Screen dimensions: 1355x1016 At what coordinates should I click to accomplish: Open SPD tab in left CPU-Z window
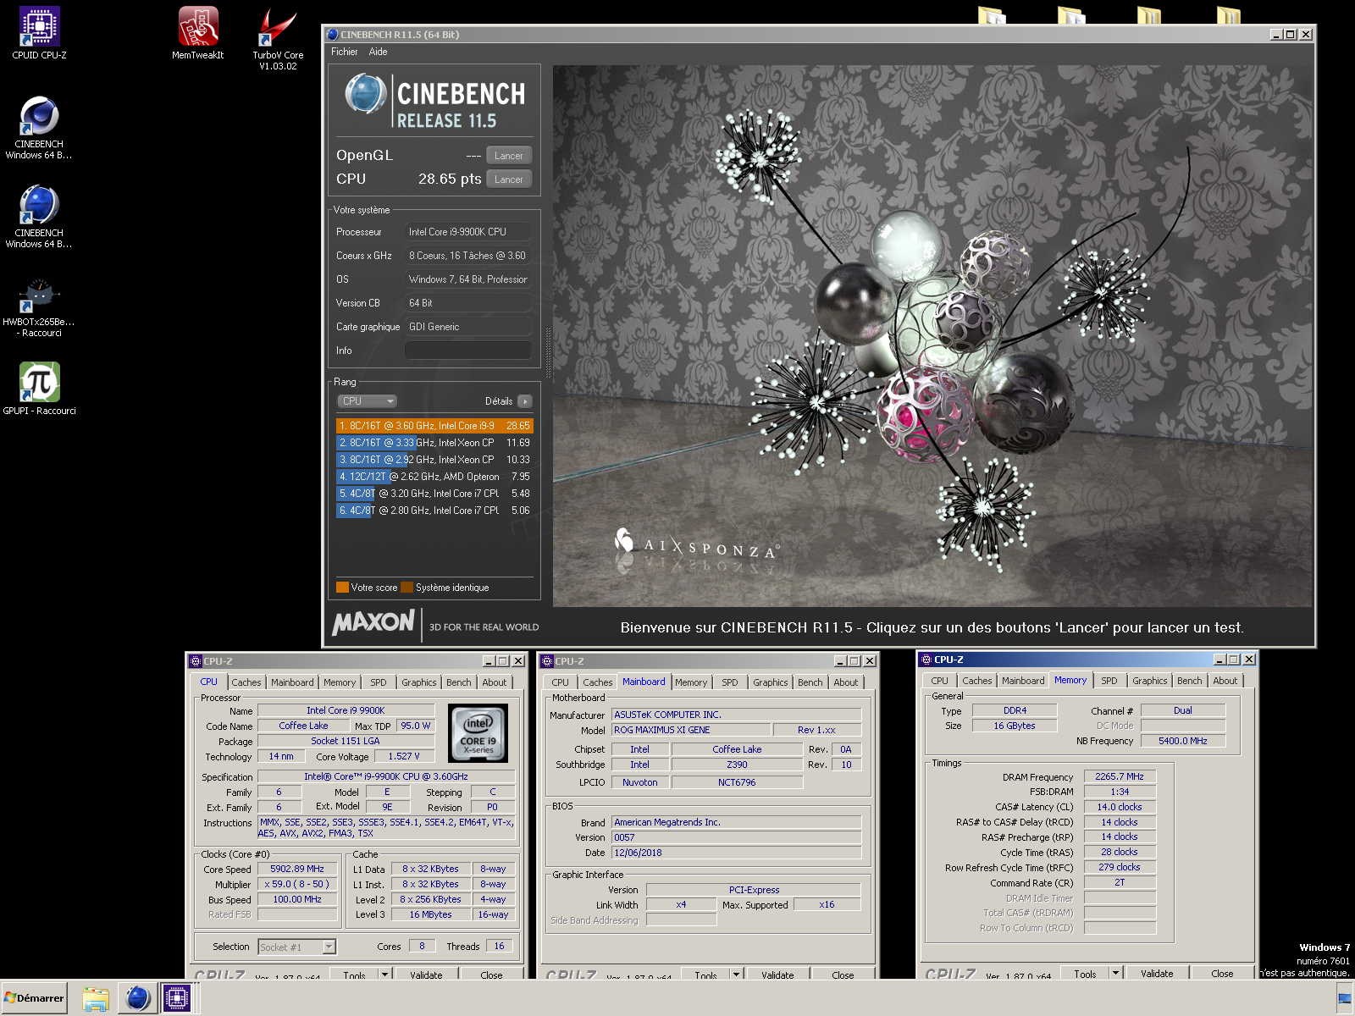pos(379,682)
